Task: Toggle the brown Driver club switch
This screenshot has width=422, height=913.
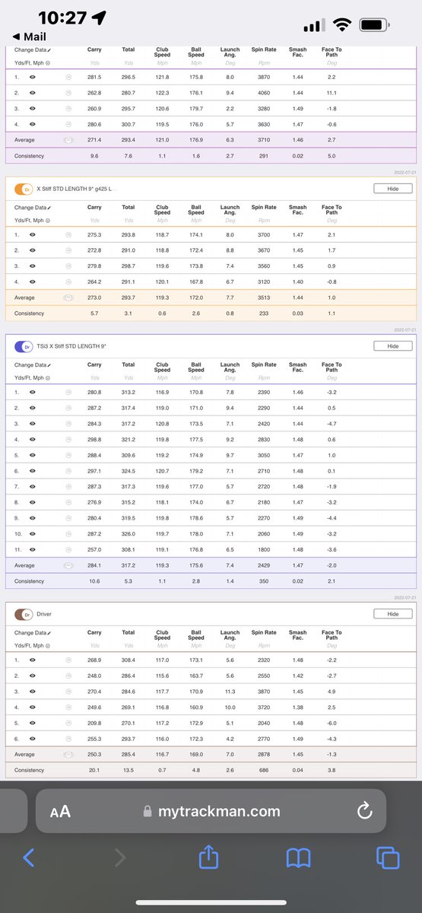Action: click(x=23, y=613)
